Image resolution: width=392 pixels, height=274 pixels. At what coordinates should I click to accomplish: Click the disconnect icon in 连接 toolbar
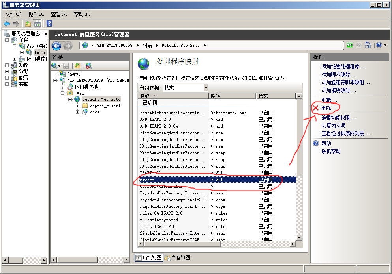[x=89, y=66]
